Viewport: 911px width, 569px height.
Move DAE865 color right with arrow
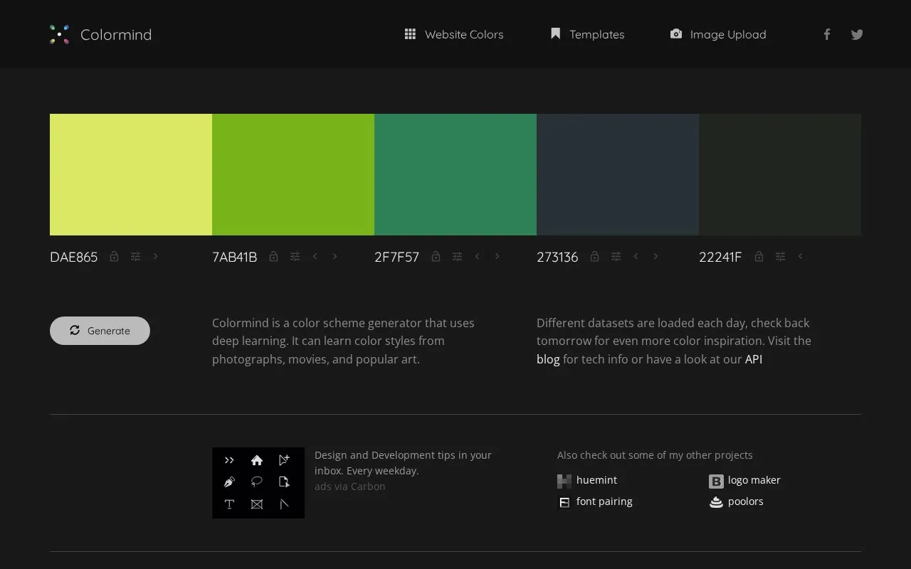(156, 256)
